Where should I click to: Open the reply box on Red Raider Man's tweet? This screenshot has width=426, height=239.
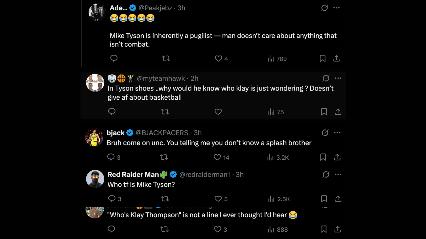click(111, 199)
